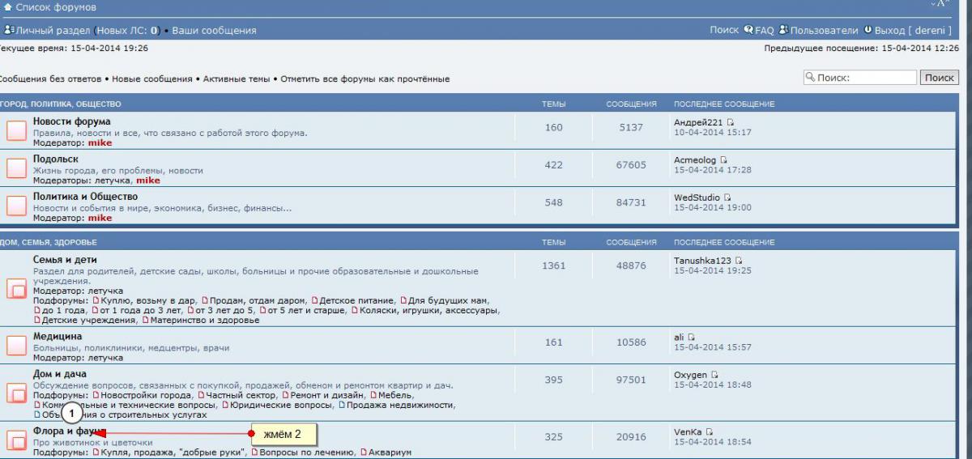The image size is (972, 459).
Task: Click the Новости форума forum status icon
Action: (17, 130)
